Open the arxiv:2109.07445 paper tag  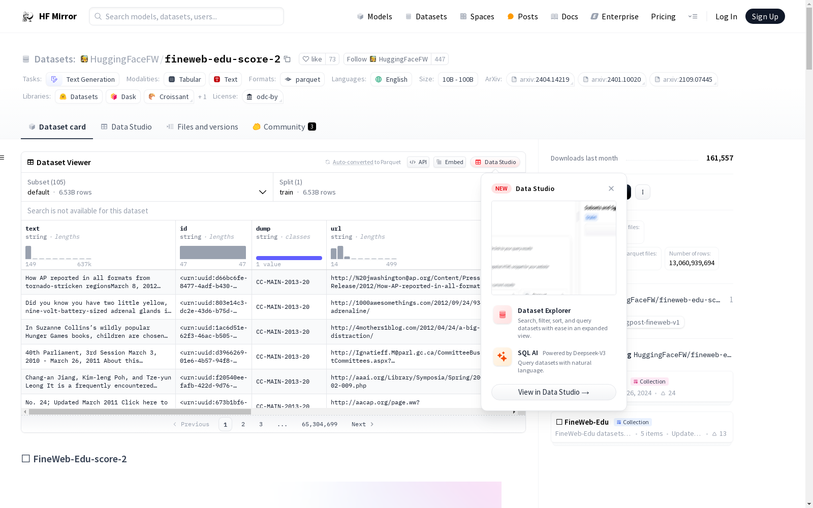tap(683, 79)
